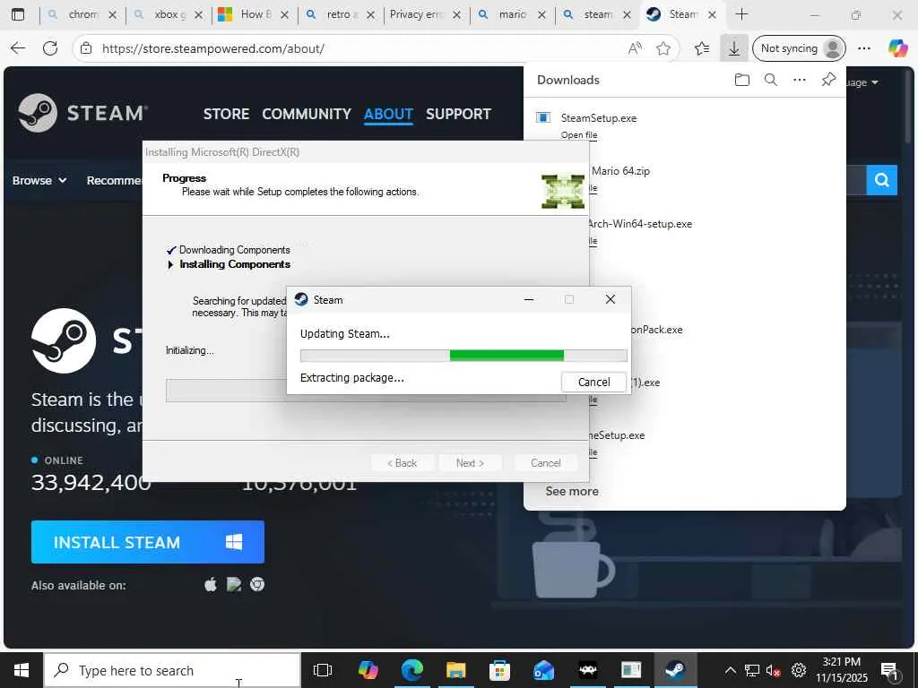The height and width of the screenshot is (688, 918).
Task: Switch to the 'xbox' browser tab
Action: (169, 14)
